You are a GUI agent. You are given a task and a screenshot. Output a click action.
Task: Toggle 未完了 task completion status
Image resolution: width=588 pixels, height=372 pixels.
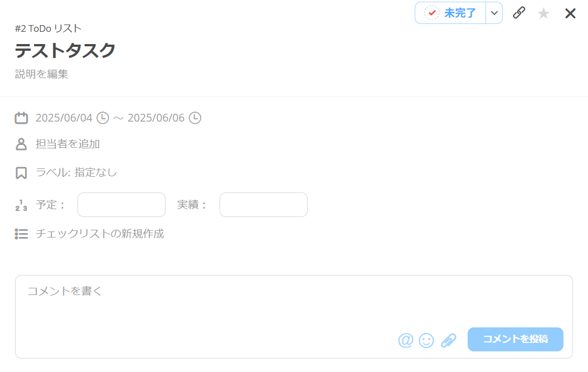450,13
